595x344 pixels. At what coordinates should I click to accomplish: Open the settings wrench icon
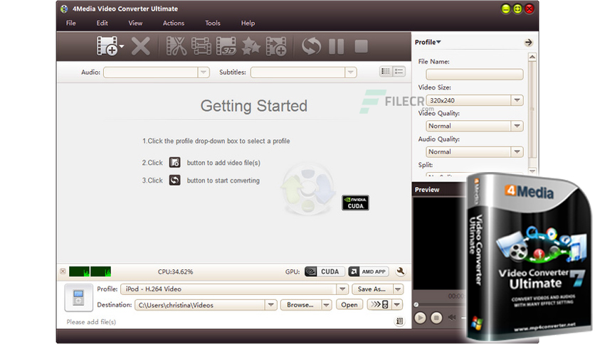point(400,271)
